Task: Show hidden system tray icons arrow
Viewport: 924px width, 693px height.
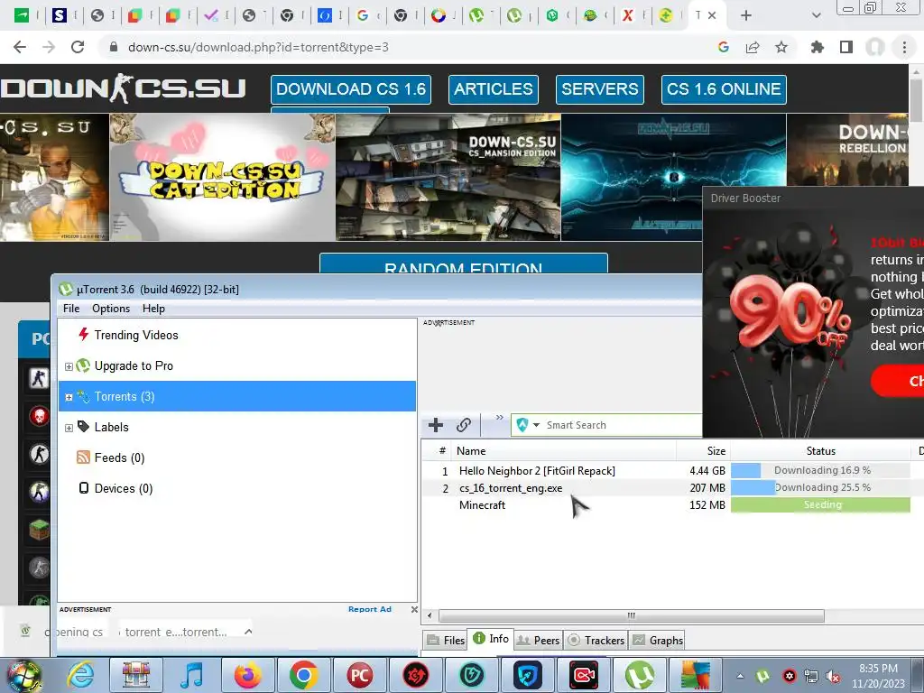Action: (740, 676)
